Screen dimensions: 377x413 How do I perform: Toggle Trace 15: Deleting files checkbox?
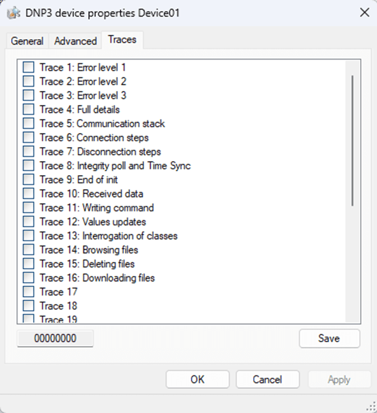29,264
